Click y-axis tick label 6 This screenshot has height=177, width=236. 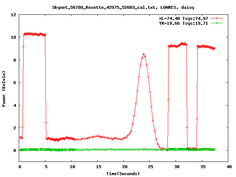(15, 83)
